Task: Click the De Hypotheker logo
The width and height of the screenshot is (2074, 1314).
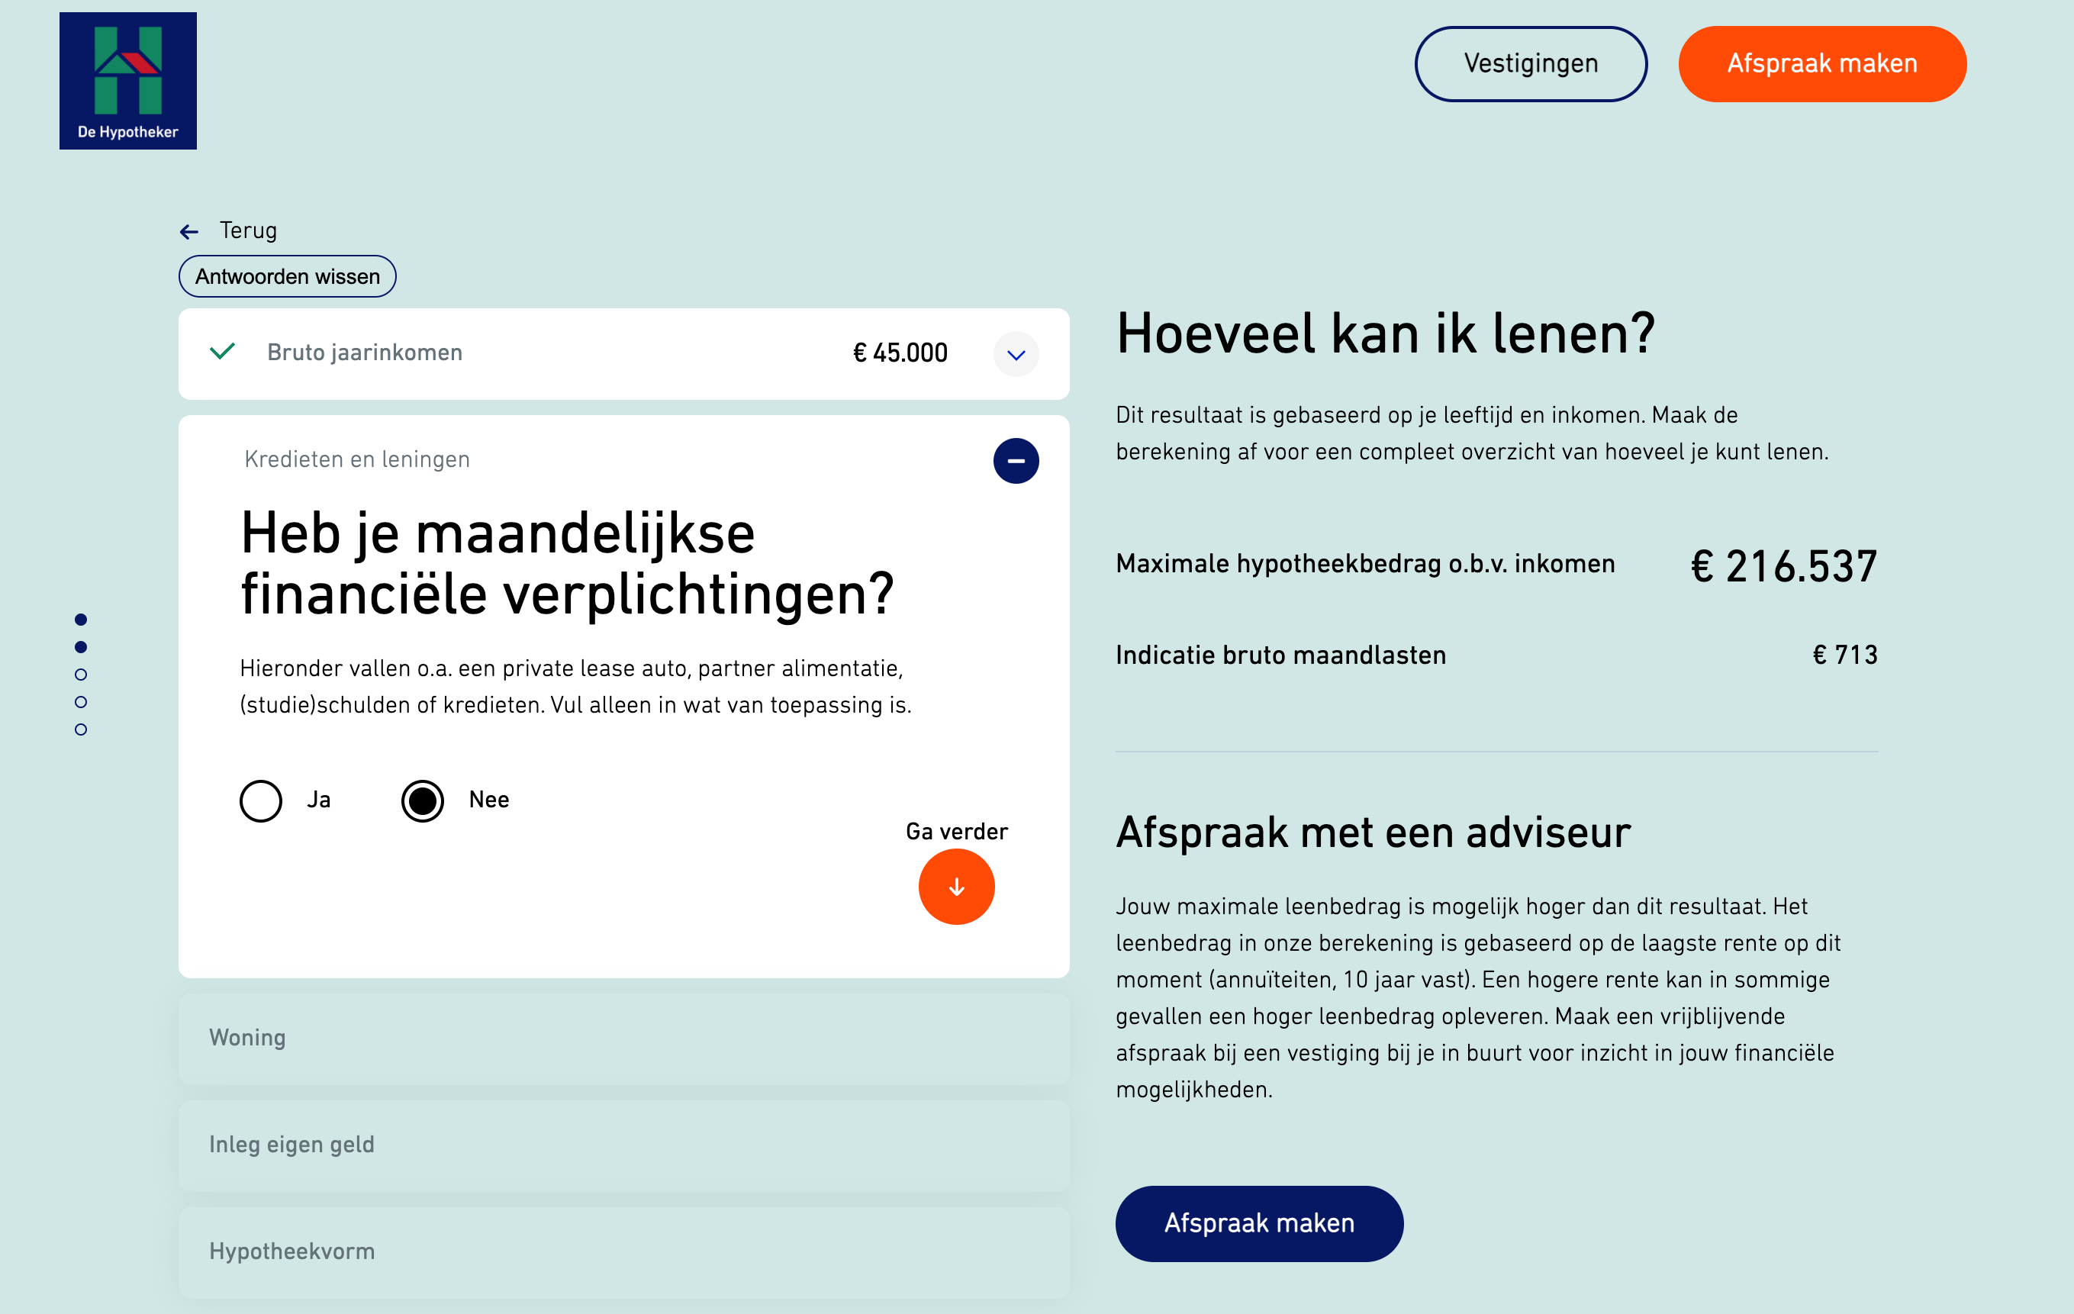Action: [x=127, y=81]
